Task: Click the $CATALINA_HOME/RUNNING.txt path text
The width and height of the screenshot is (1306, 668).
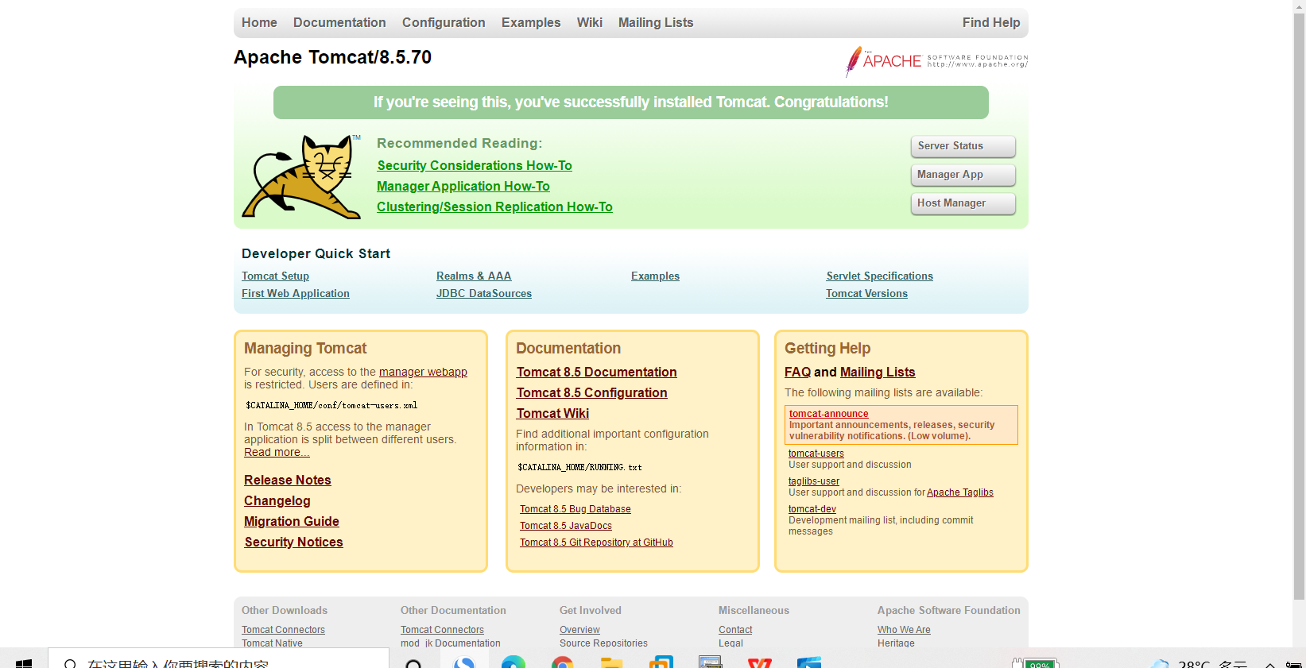Action: (x=579, y=467)
